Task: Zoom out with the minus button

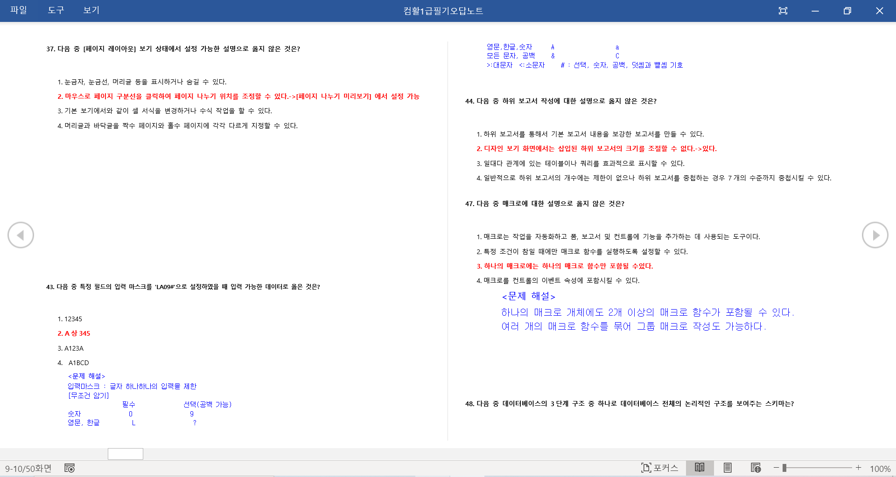Action: click(776, 468)
